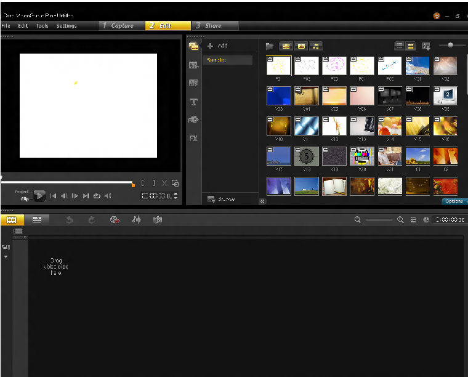This screenshot has height=377, width=468.
Task: Switch library to list view
Action: 400,46
